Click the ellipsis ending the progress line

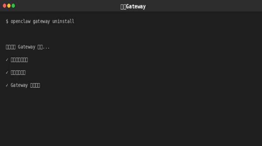tap(46, 47)
